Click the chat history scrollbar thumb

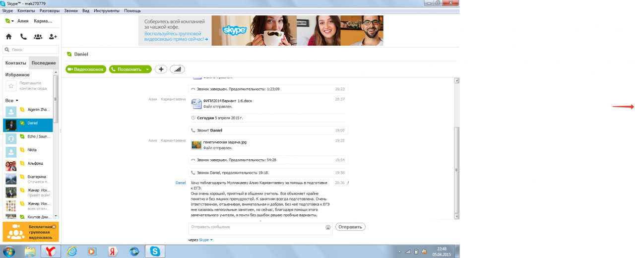456,171
